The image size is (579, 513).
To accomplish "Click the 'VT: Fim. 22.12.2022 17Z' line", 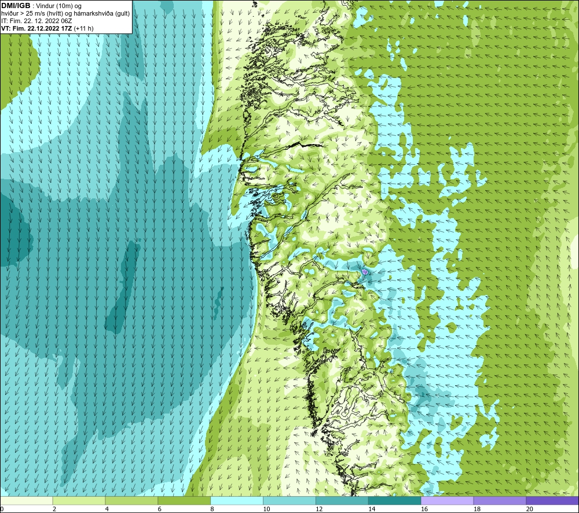I will tap(36, 28).
